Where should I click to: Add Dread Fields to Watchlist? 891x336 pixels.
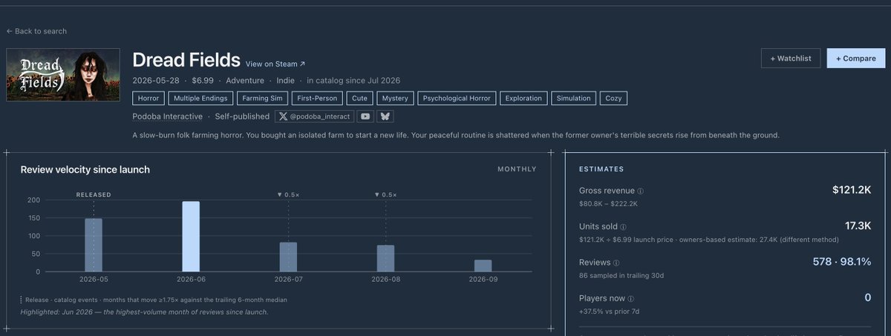791,59
